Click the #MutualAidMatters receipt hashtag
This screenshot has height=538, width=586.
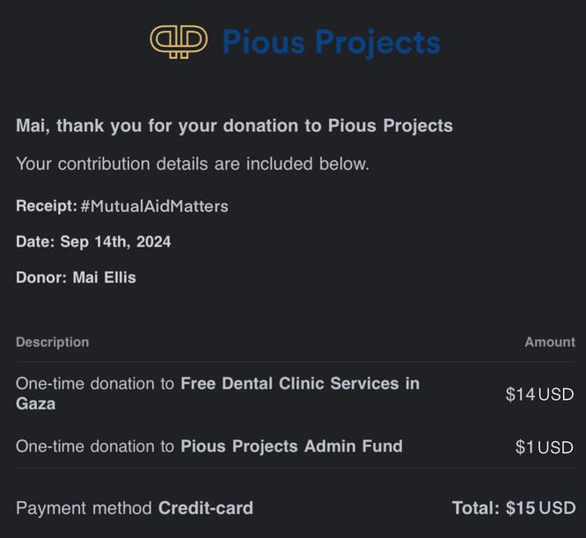pyautogui.click(x=154, y=206)
